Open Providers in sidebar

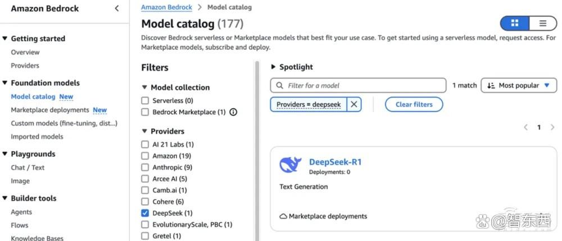[25, 66]
